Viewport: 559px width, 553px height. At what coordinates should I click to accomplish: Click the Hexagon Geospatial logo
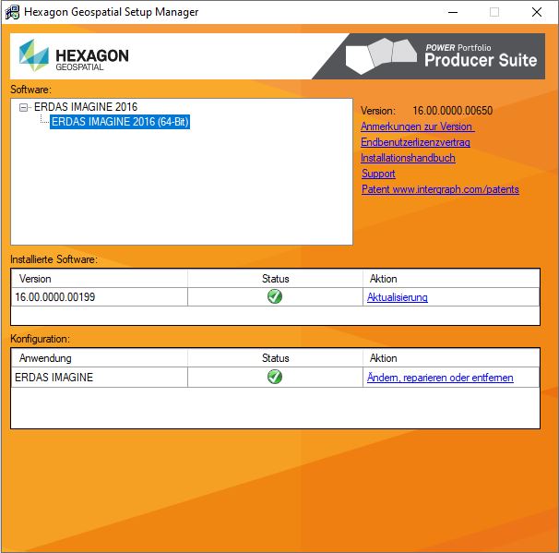74,57
